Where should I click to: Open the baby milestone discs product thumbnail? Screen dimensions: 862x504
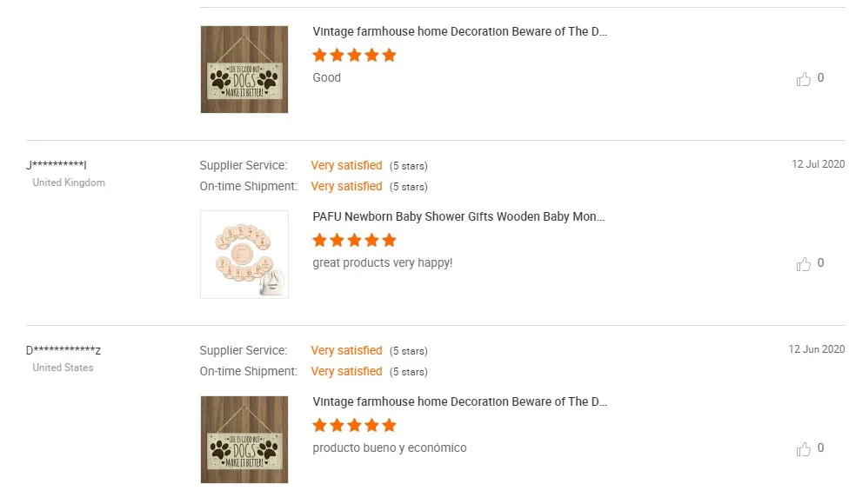244,255
